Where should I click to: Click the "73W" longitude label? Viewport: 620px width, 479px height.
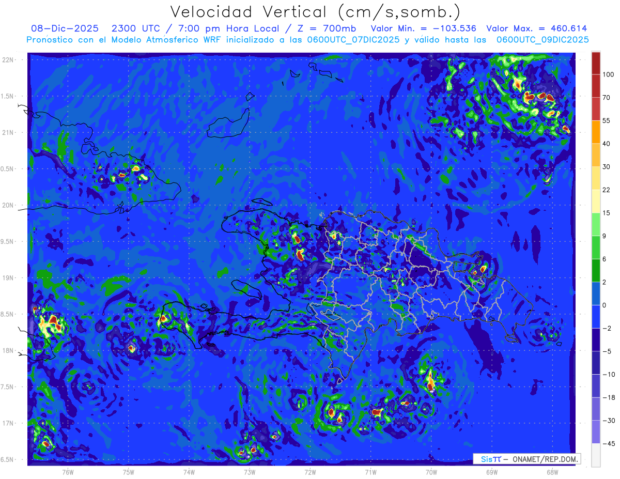(x=250, y=472)
